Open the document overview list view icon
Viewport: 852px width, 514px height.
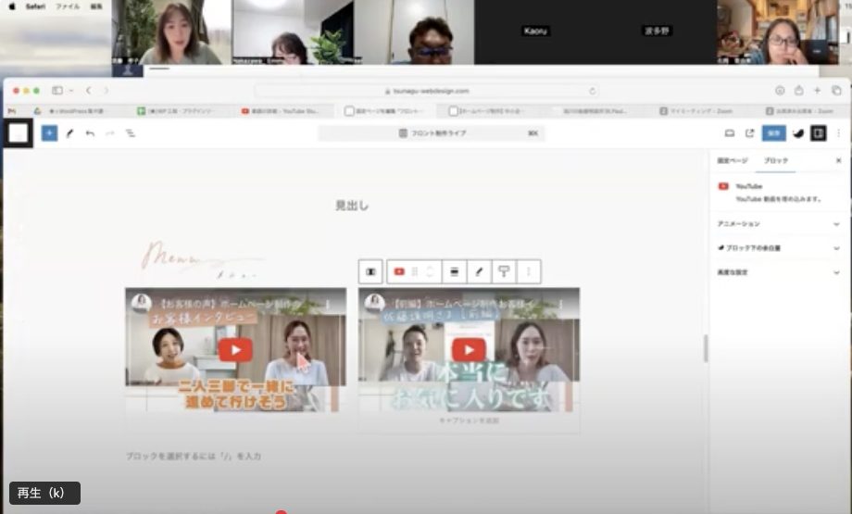tap(131, 133)
